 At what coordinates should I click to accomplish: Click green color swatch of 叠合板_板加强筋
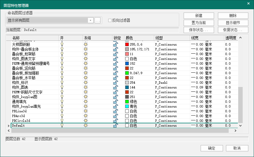pyautogui.click(x=127, y=73)
